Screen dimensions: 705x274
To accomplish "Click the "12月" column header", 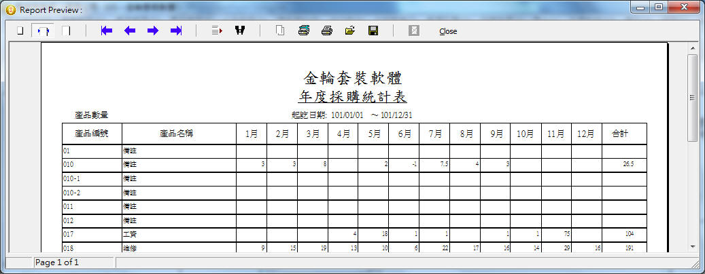I will [586, 134].
